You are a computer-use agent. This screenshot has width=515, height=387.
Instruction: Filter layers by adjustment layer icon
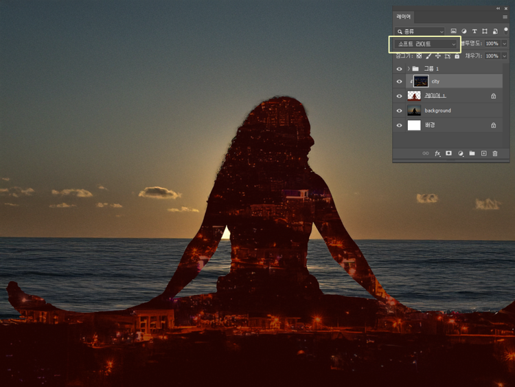pyautogui.click(x=463, y=31)
